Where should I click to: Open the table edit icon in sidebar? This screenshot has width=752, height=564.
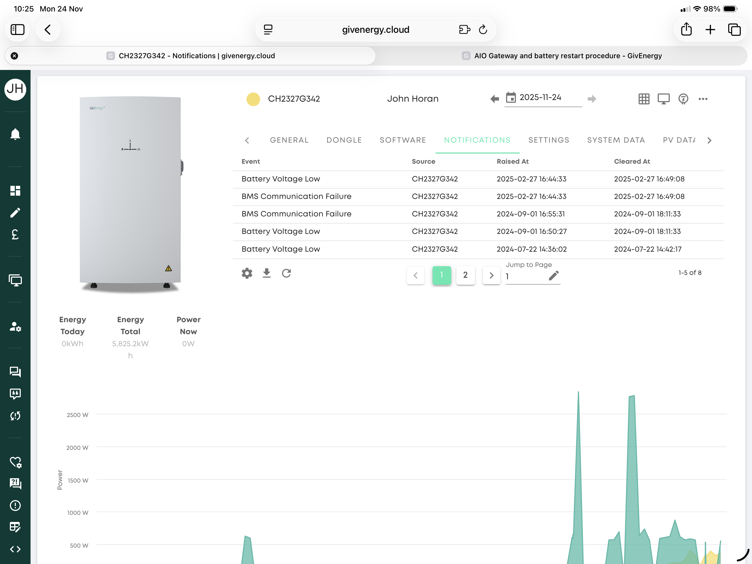pos(15,527)
